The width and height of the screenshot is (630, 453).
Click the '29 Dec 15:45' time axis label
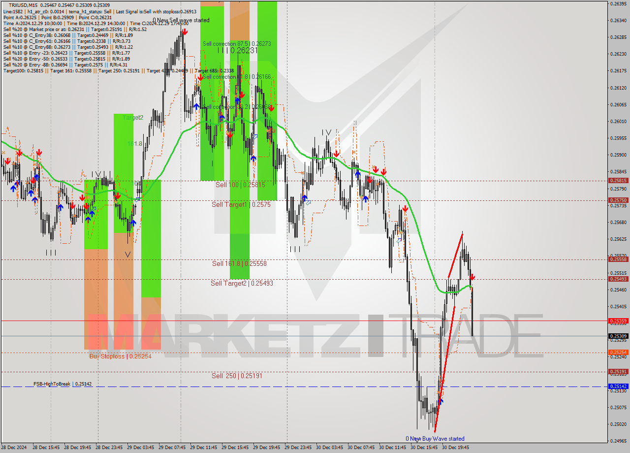235,448
